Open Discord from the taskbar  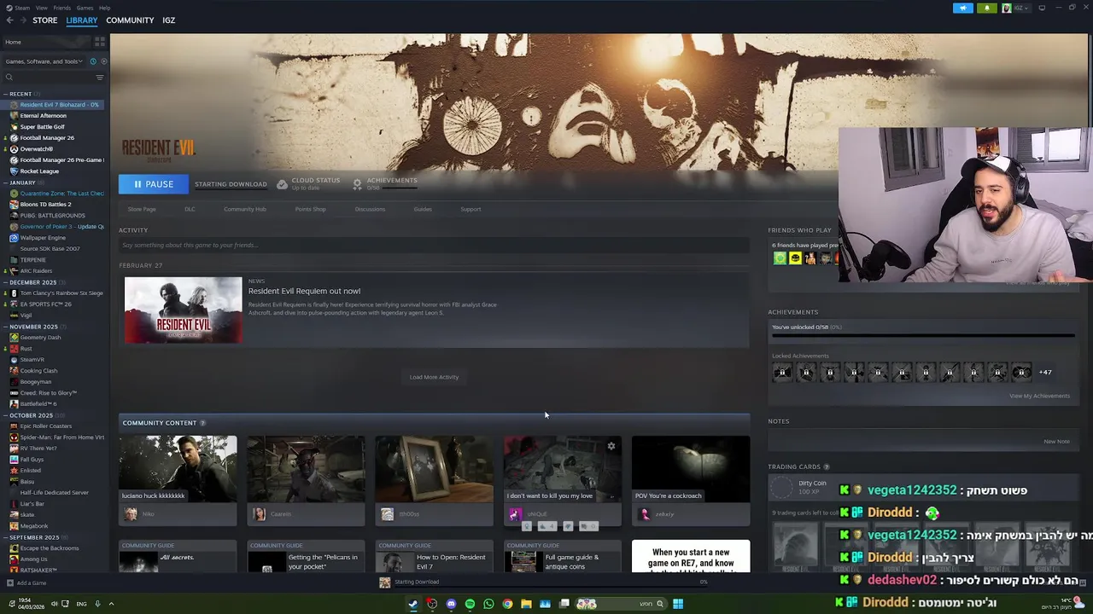point(451,604)
